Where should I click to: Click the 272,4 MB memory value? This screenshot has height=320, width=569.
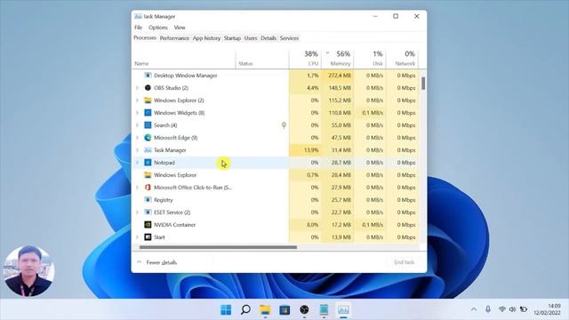tap(340, 76)
